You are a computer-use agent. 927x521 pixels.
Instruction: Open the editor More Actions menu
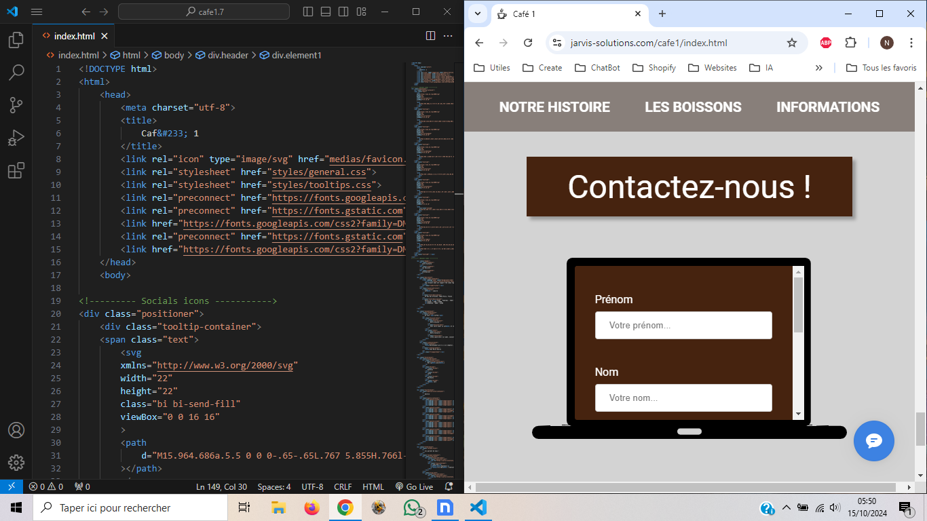pyautogui.click(x=448, y=36)
